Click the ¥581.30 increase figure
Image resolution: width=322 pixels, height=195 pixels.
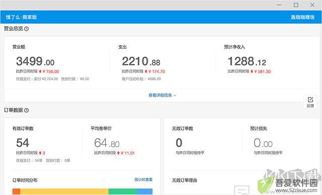coord(263,71)
